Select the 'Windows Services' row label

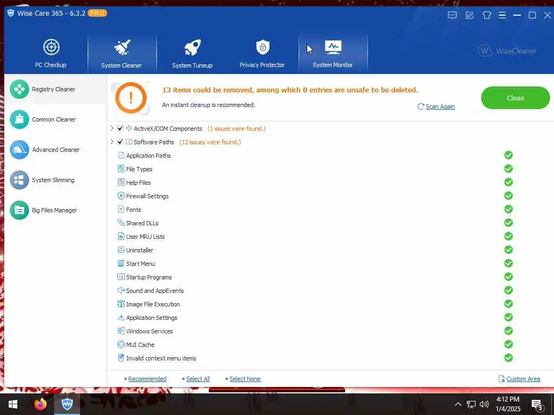[149, 331]
